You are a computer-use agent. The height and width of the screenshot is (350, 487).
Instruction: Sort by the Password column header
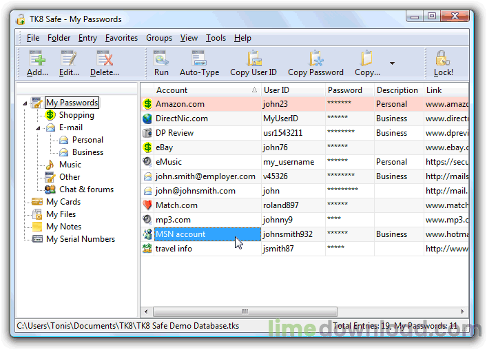coord(350,90)
